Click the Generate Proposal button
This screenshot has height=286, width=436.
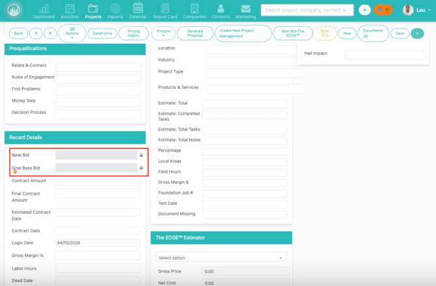click(x=195, y=33)
